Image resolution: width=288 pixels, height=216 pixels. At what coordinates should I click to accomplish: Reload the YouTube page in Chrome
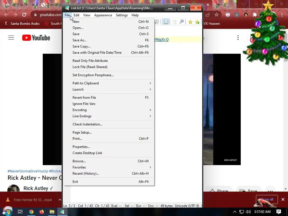(x=24, y=15)
